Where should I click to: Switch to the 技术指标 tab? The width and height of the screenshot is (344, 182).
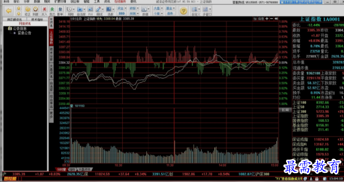37,20
